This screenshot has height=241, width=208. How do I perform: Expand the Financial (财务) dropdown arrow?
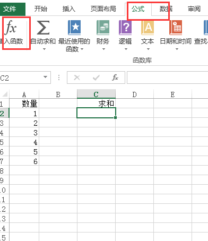(x=103, y=49)
